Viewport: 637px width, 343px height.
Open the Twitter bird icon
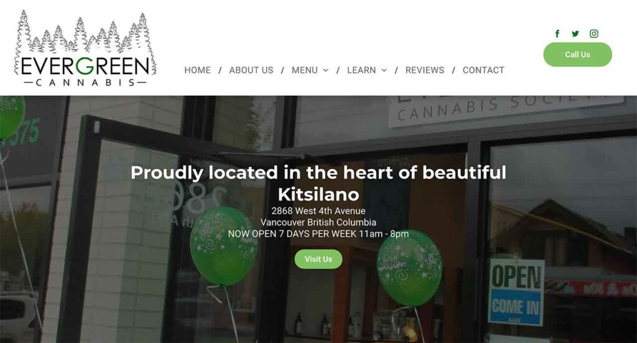coord(575,34)
